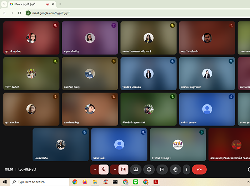
Task: Unmute the microphone in the call bar
Action: (x=104, y=170)
